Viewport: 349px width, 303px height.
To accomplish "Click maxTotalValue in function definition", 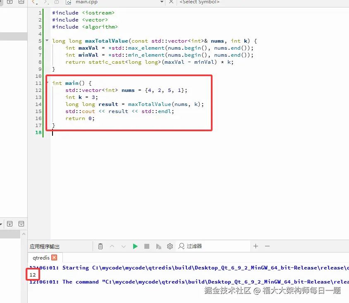I will (107, 41).
